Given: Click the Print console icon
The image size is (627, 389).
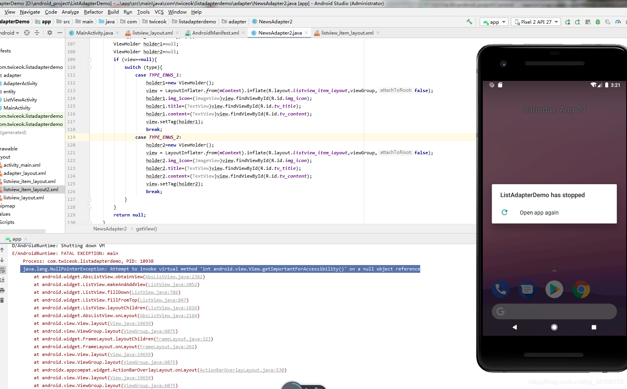Looking at the screenshot, I should (x=2, y=290).
